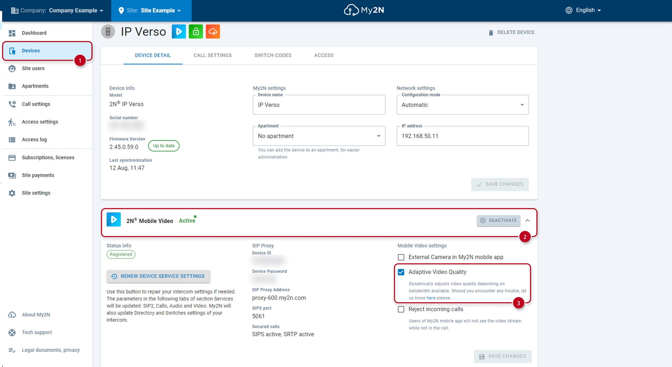Enable External Camera in My2N mobile app

tap(401, 257)
